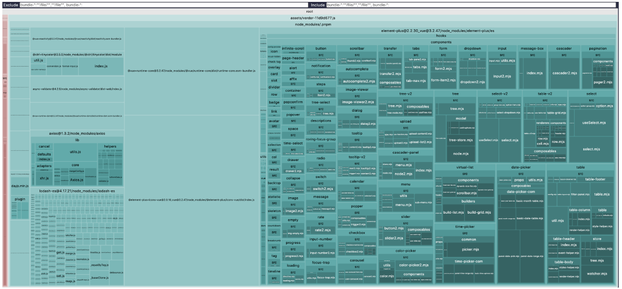Open the virtual-list component header
The width and height of the screenshot is (622, 289).
[x=465, y=167]
